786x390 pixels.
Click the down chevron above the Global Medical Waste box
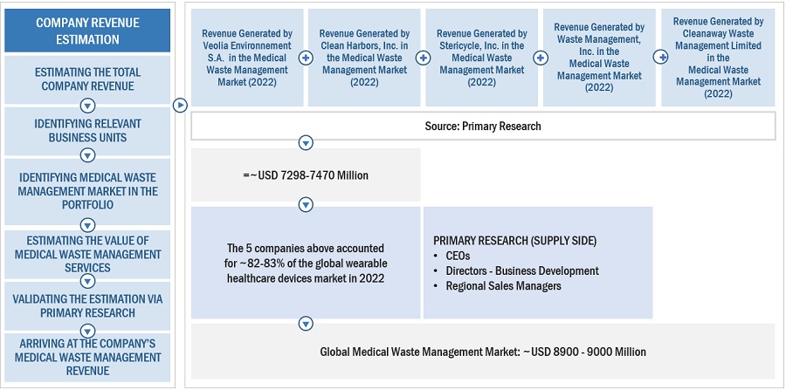(x=305, y=324)
